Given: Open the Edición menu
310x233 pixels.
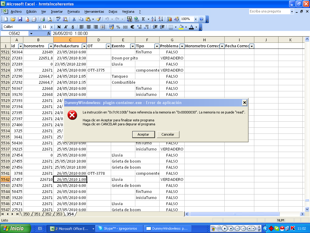Looking at the screenshot, I should (x=31, y=12).
